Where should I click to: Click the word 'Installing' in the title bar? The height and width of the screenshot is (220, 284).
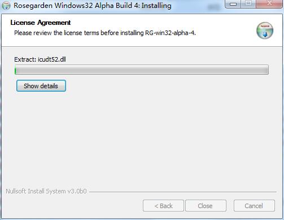click(x=156, y=6)
